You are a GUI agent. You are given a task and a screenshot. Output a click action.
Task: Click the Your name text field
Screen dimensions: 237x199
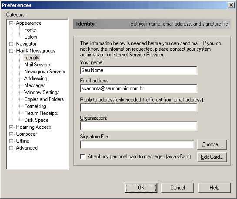point(139,70)
